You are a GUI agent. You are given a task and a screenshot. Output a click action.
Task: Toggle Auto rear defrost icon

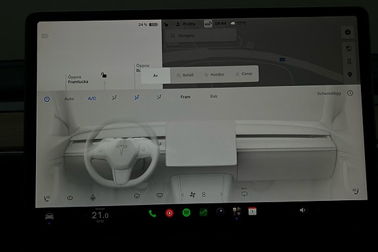pos(244,192)
